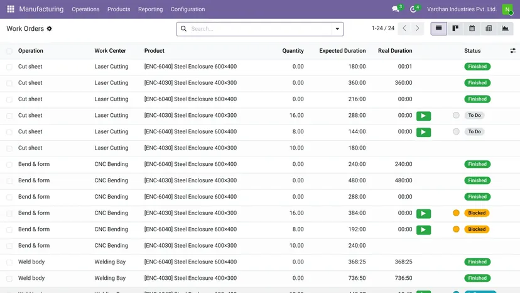This screenshot has width=520, height=293.
Task: Start the 288:00 Cut sheet work order
Action: click(423, 116)
